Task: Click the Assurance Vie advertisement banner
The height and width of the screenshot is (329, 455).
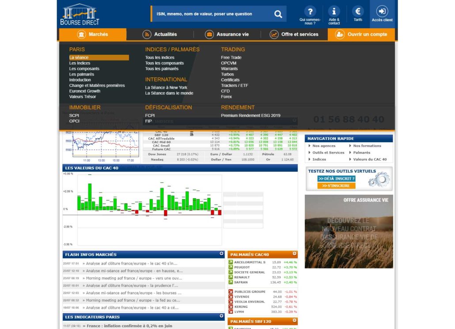Action: (x=349, y=232)
